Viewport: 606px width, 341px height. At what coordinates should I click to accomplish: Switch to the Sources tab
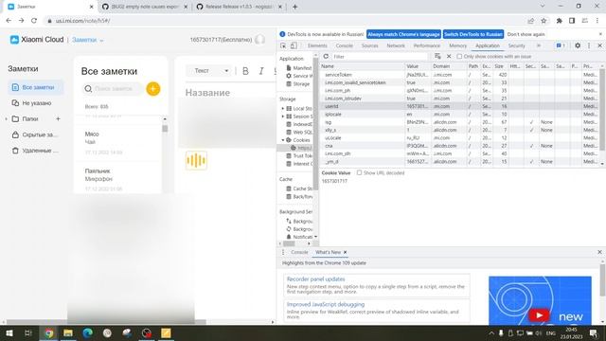tap(369, 45)
